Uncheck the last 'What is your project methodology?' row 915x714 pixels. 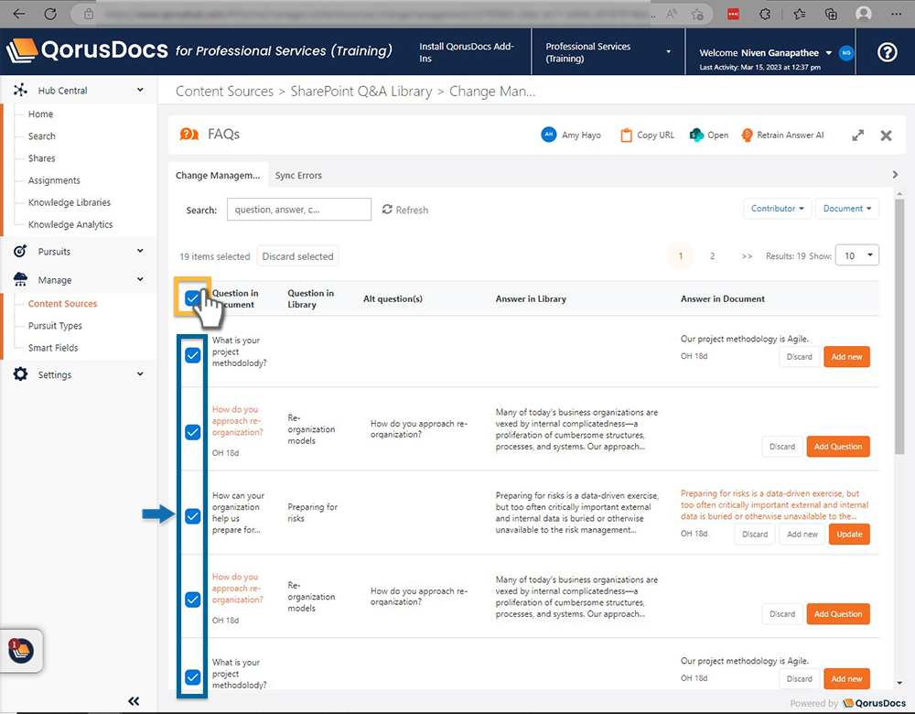tap(192, 677)
